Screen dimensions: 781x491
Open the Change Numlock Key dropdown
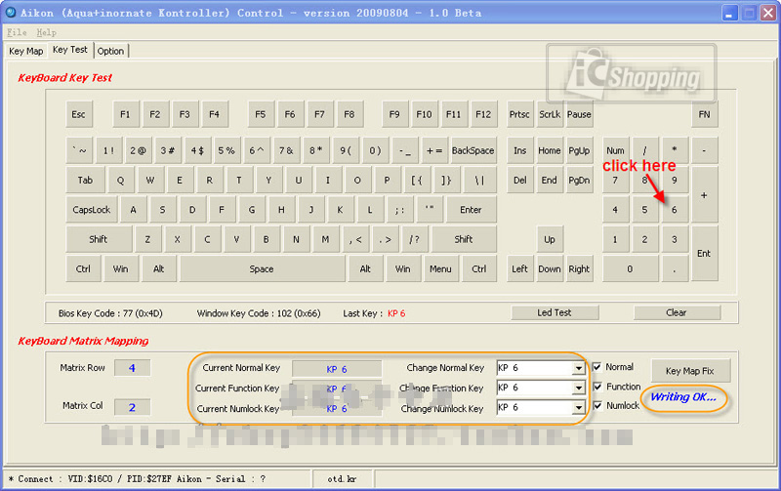(x=578, y=408)
